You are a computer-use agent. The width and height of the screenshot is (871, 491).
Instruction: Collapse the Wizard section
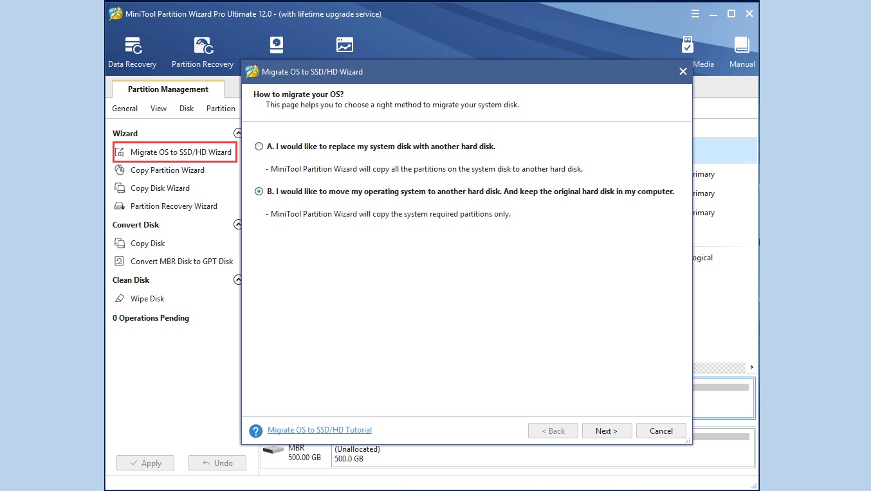(237, 133)
